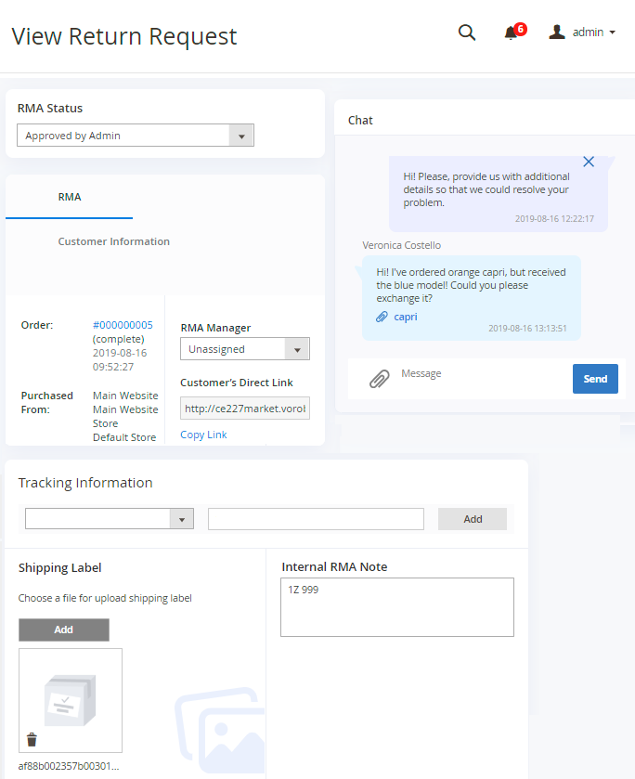Focus the Internal RMA Note text area
Screen dimensions: 635x779
coord(397,607)
